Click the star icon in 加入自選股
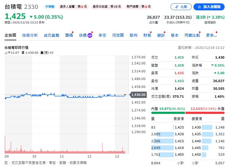This screenshot has height=167, width=228. 199,7
